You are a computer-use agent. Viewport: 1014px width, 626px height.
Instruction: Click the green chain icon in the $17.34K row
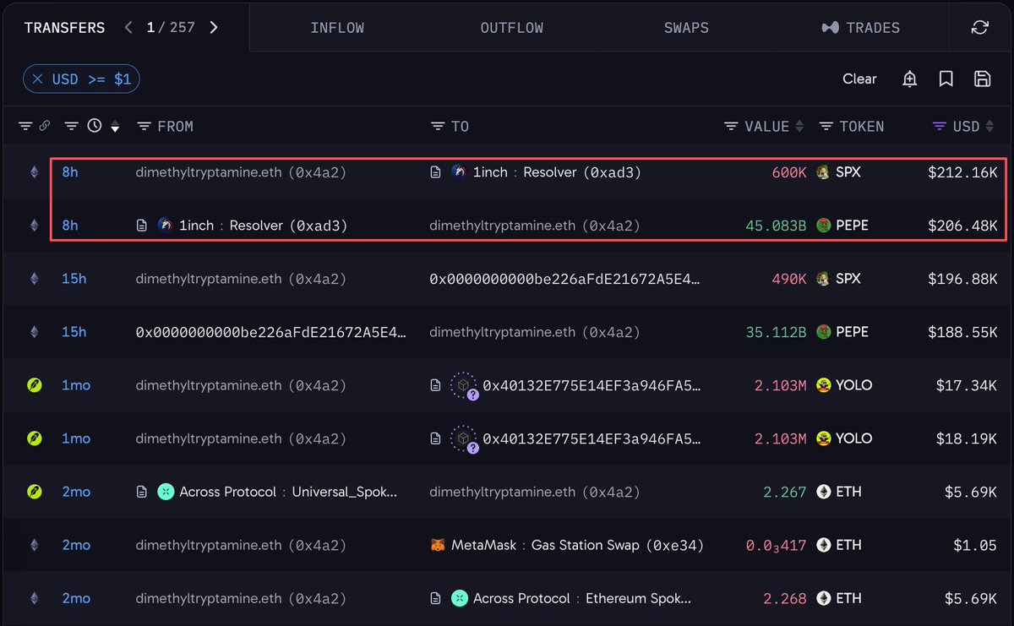tap(34, 385)
